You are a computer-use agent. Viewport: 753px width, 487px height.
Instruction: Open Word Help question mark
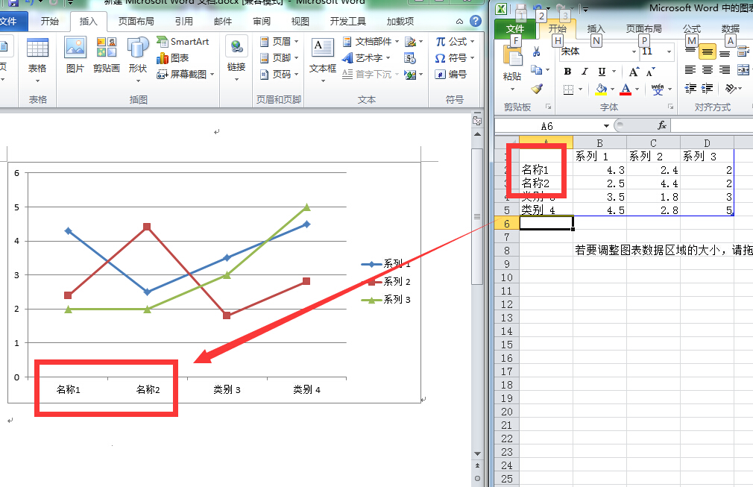[476, 21]
